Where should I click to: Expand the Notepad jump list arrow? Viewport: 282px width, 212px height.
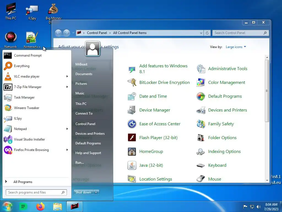(67, 129)
